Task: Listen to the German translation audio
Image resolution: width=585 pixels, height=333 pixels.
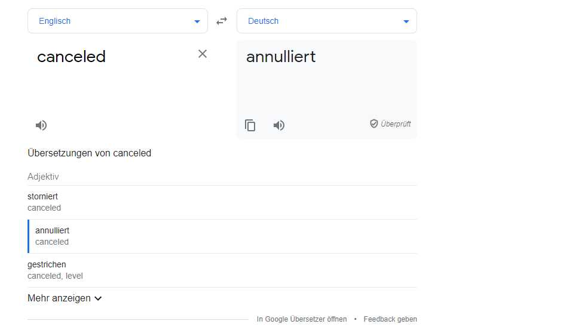Action: (279, 125)
